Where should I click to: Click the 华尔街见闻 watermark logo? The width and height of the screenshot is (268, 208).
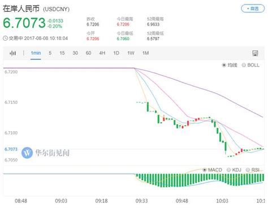tap(27, 153)
